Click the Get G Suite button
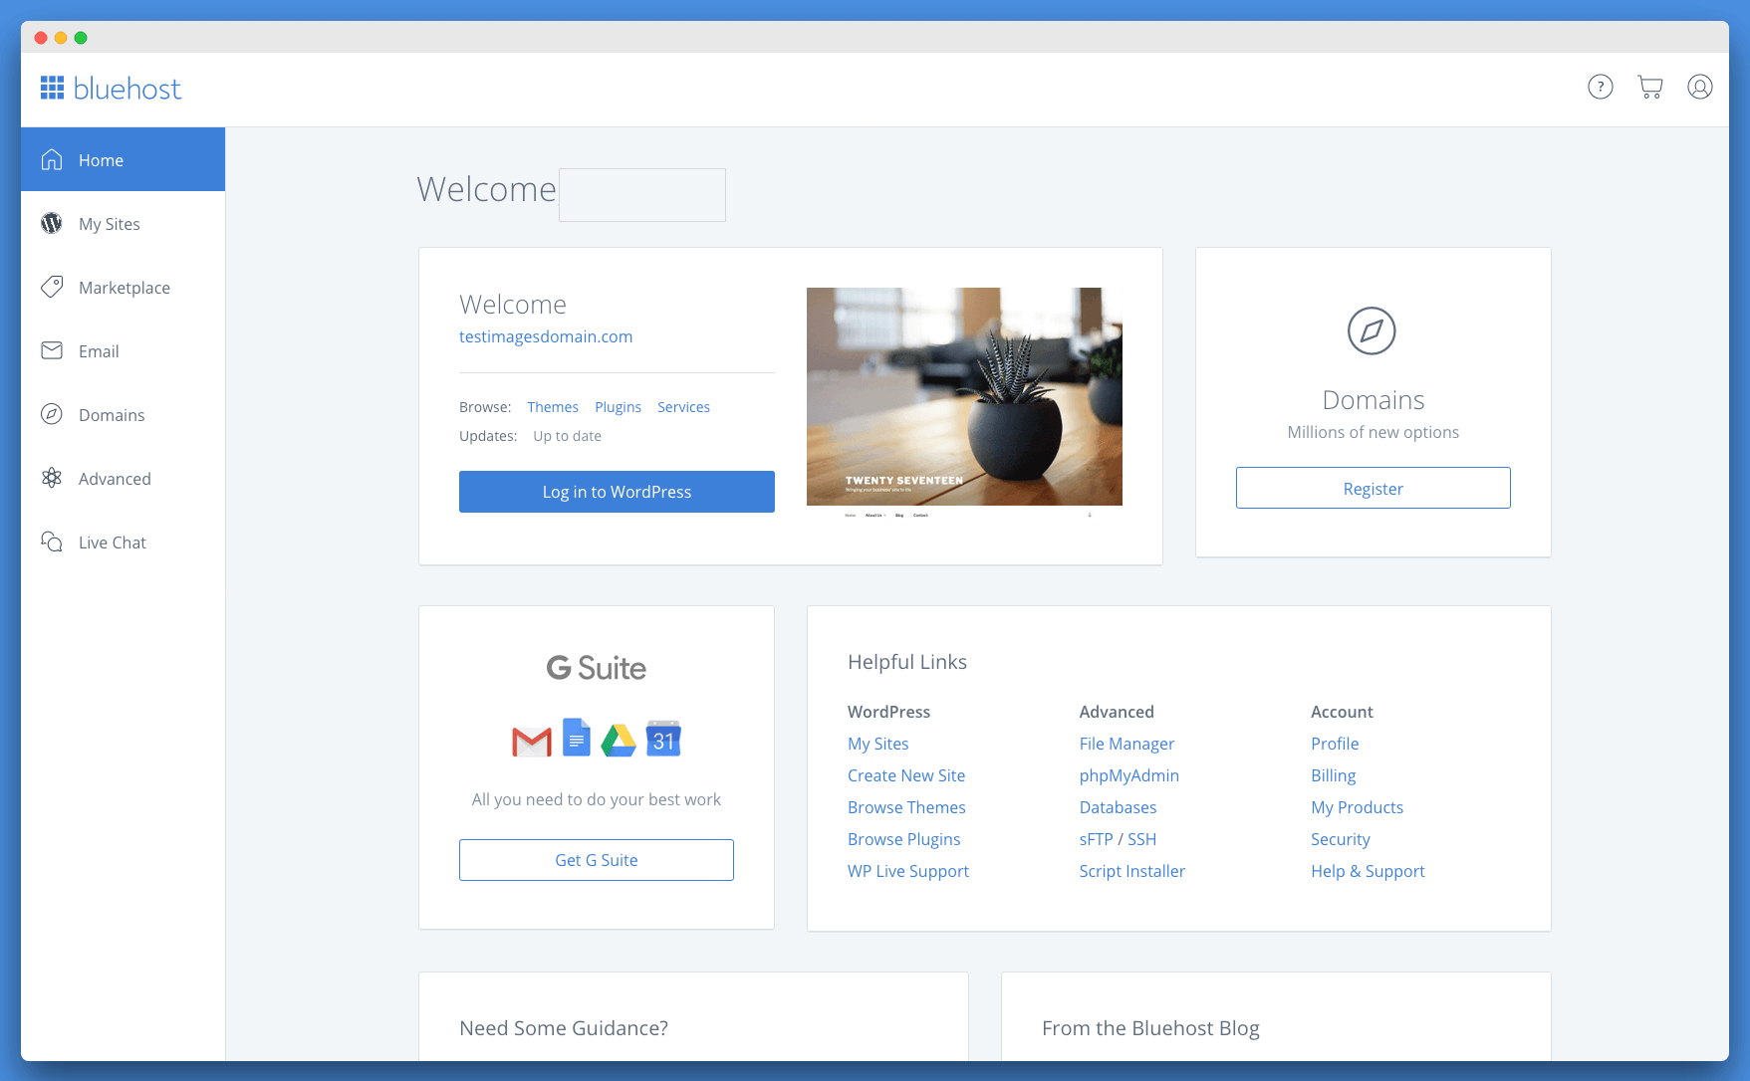The image size is (1750, 1081). (x=596, y=860)
